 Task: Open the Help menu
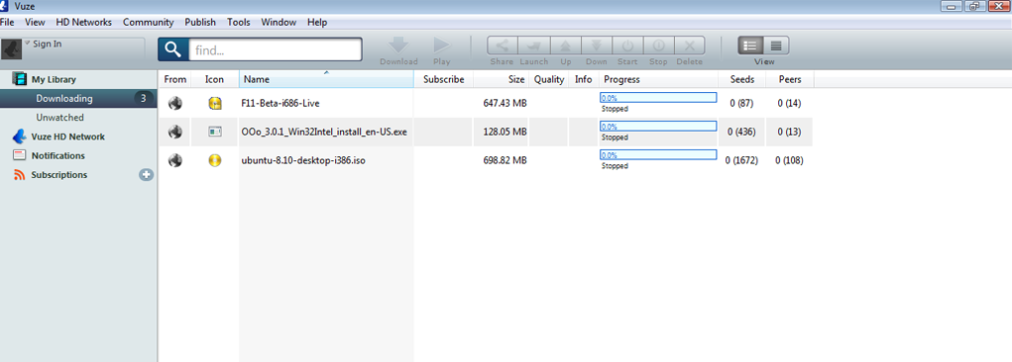click(x=317, y=22)
